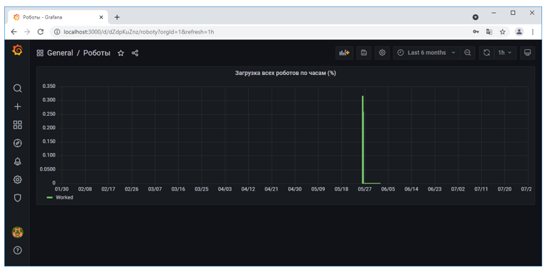Add a new panel to dashboard

(x=344, y=53)
